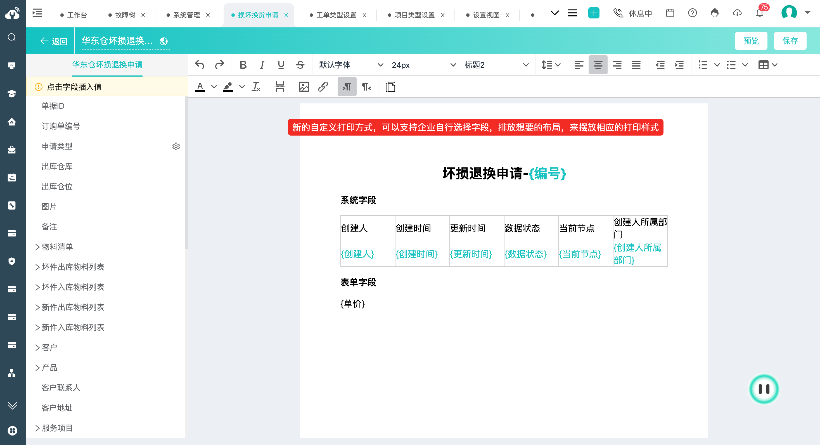Close the 损坏换货申请 tab
Viewport: 820px width, 445px height.
[x=286, y=15]
